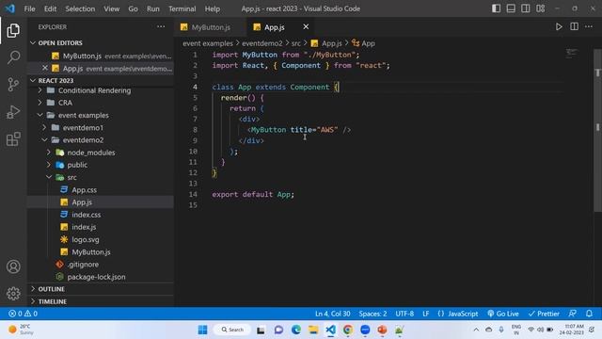Open the Terminal menu
The width and height of the screenshot is (602, 339).
pos(182,8)
